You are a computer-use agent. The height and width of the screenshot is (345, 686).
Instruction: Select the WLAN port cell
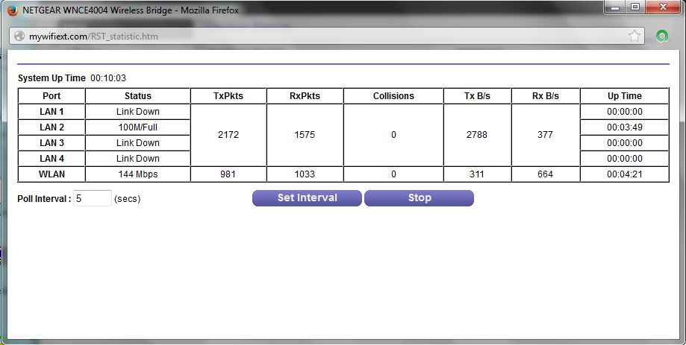(x=52, y=174)
